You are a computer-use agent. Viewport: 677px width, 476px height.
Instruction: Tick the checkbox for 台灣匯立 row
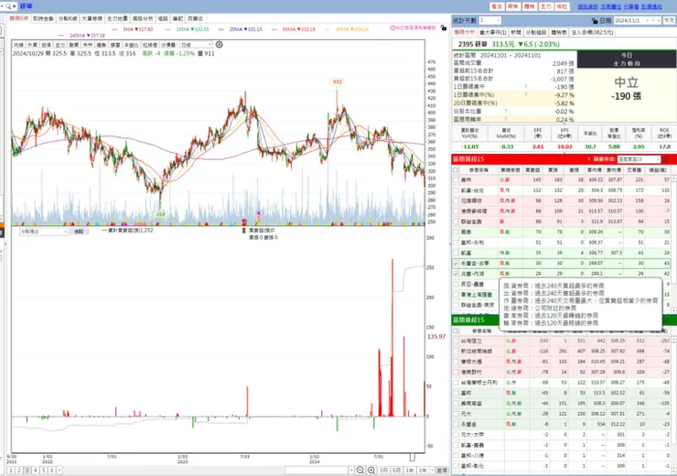point(456,341)
